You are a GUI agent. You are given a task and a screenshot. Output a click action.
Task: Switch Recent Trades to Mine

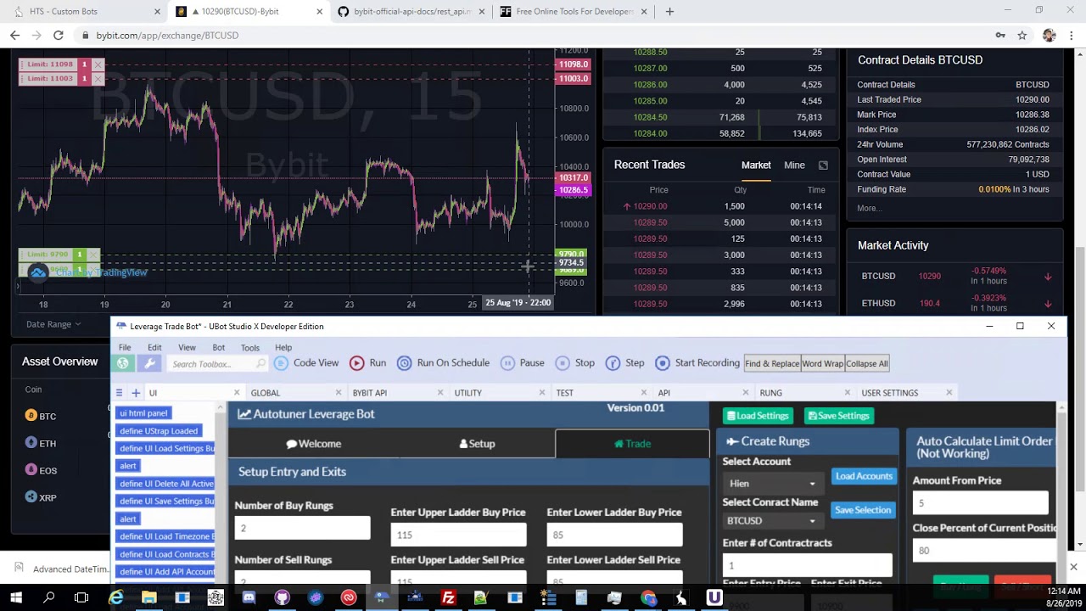[x=794, y=165]
